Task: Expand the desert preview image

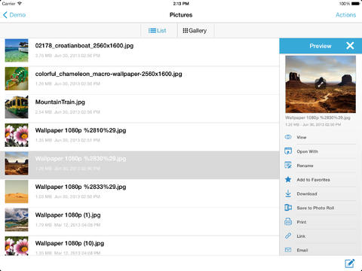Action: coord(321,84)
